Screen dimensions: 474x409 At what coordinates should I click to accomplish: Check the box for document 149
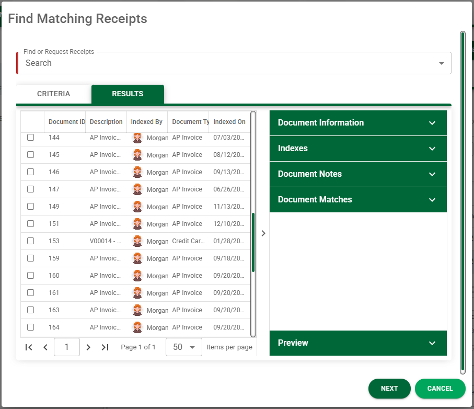pyautogui.click(x=30, y=206)
